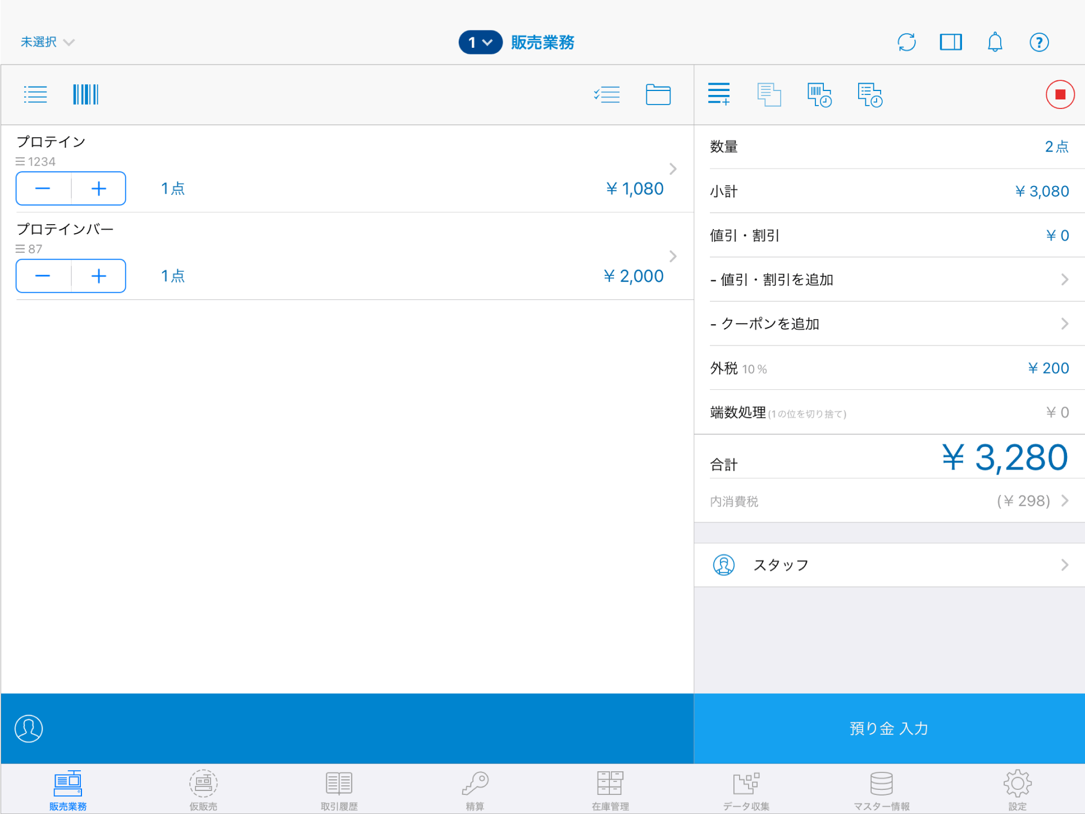
Task: Open the barcode history clock icon
Action: coord(819,94)
